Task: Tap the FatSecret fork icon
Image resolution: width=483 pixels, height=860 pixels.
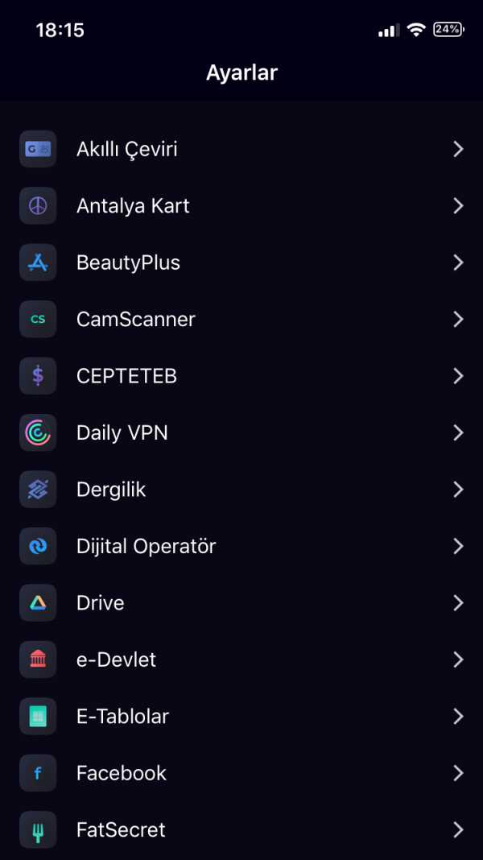Action: 38,829
